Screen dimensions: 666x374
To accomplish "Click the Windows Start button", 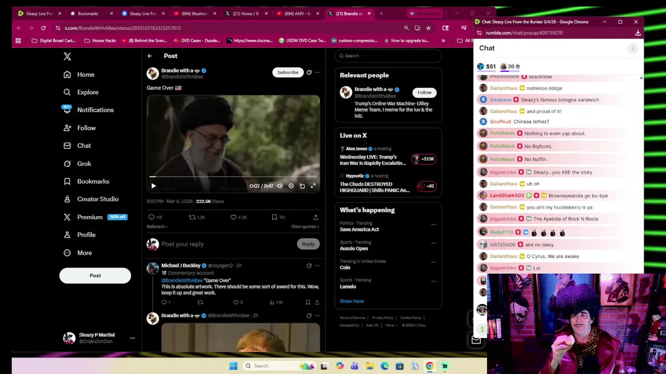I will click(x=233, y=366).
